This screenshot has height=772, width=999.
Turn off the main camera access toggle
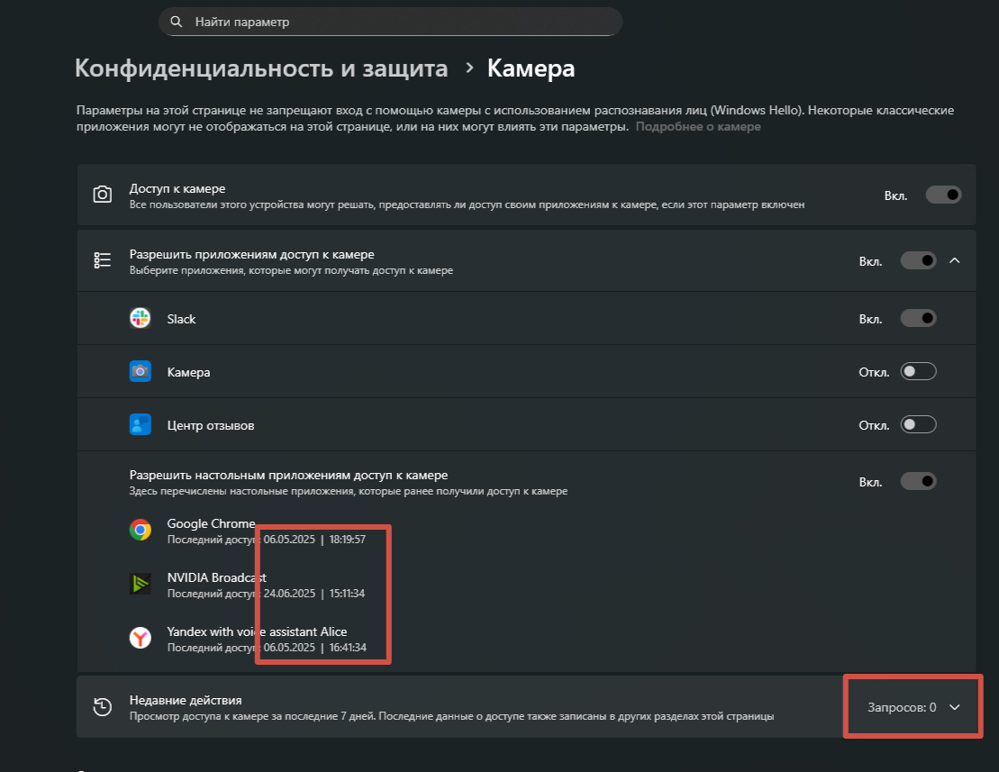(943, 195)
